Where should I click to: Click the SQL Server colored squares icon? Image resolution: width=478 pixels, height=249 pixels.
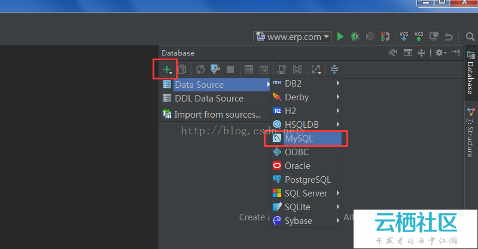click(x=277, y=193)
